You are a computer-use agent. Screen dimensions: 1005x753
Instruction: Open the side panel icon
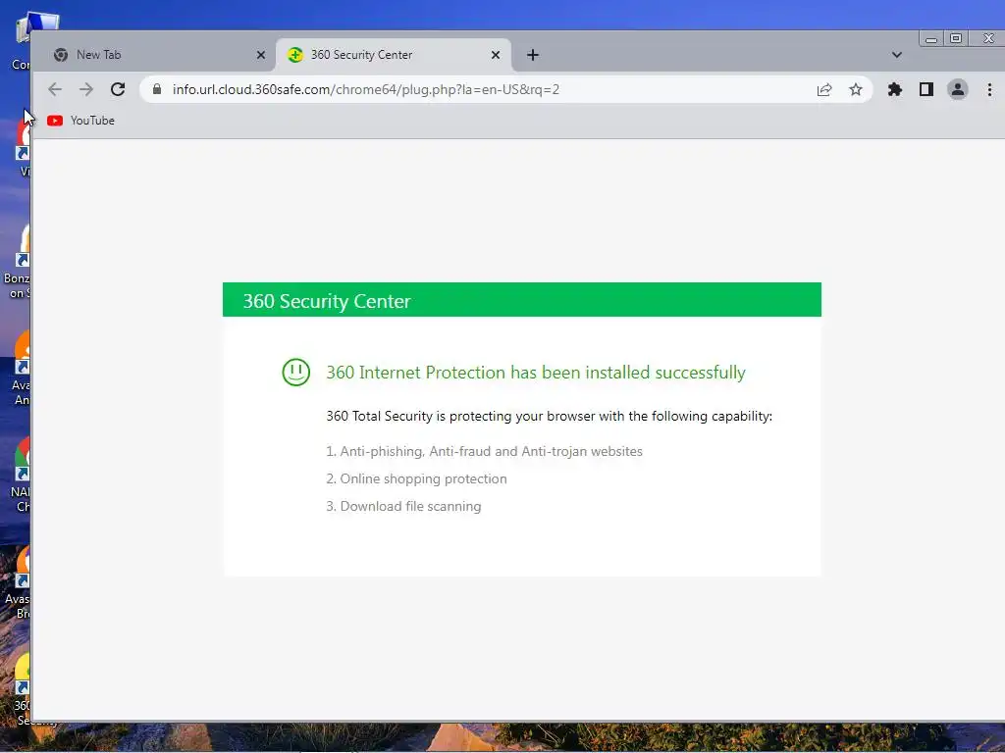click(x=926, y=89)
